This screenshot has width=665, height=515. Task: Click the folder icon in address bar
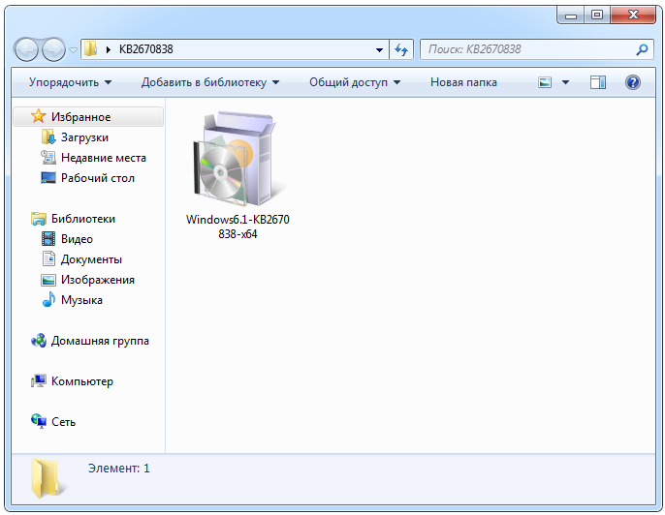[90, 49]
